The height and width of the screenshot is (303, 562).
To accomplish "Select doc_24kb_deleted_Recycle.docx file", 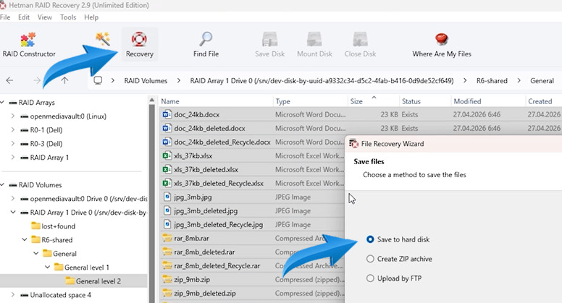I will (x=222, y=142).
